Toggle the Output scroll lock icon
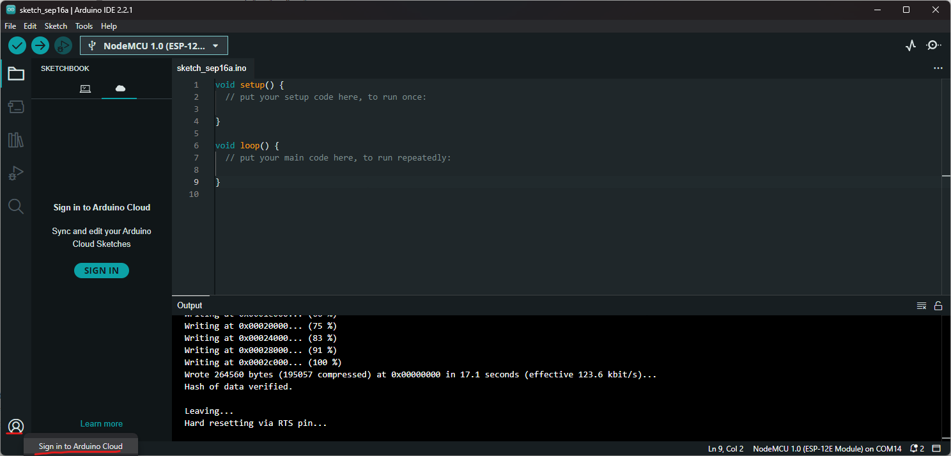This screenshot has height=456, width=951. click(x=938, y=306)
